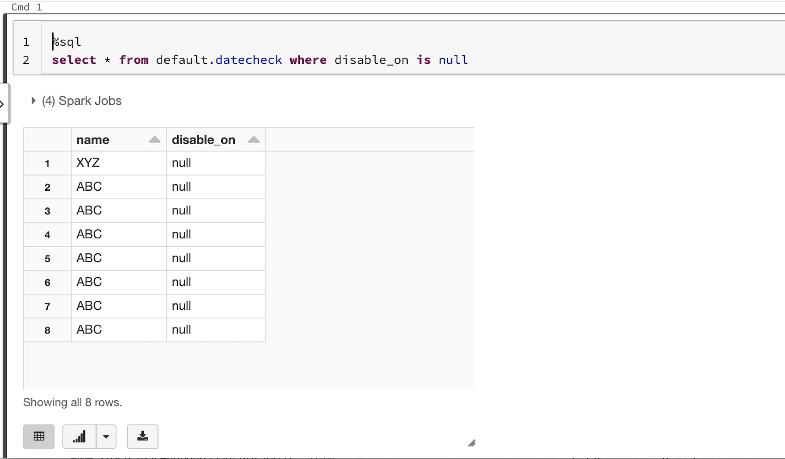This screenshot has height=459, width=785.
Task: Select the XYZ cell in row 1
Action: 88,163
